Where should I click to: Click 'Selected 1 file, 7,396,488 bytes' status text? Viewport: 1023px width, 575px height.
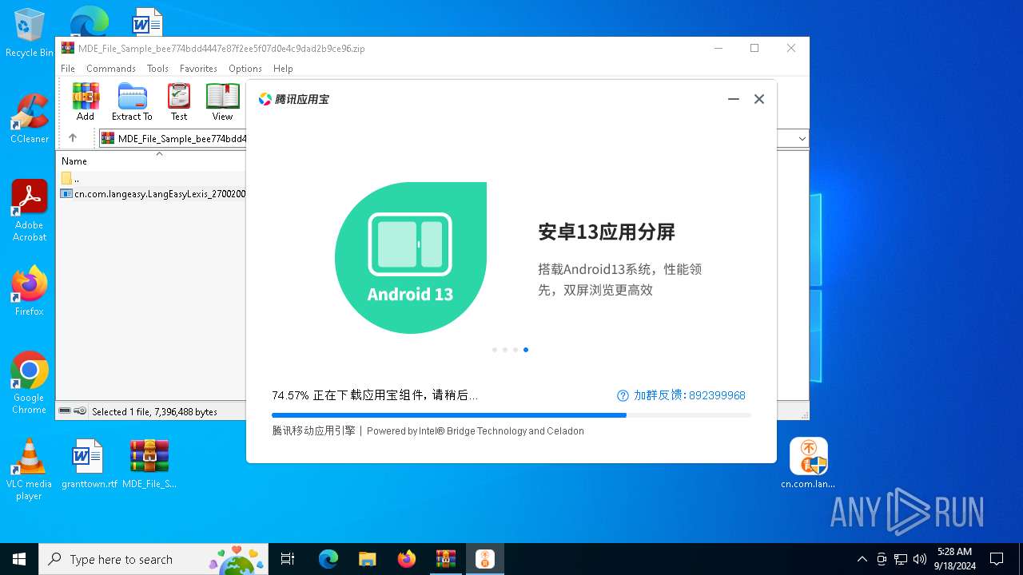[x=154, y=412]
